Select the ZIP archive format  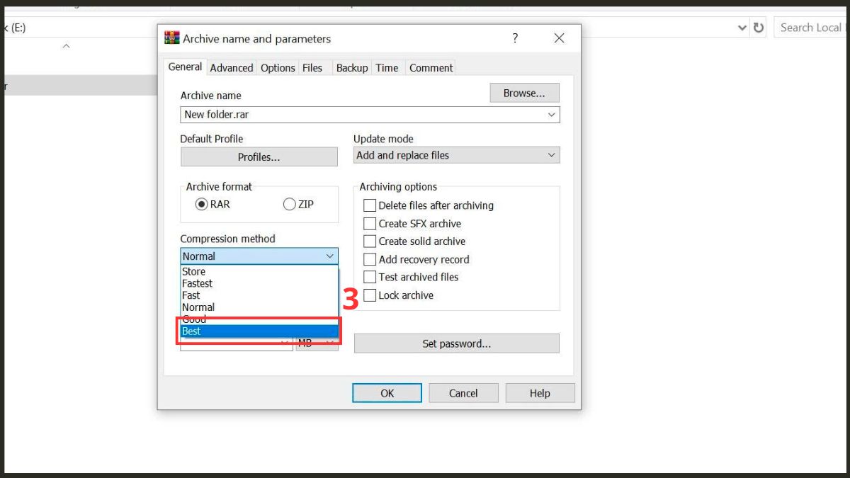pos(289,204)
